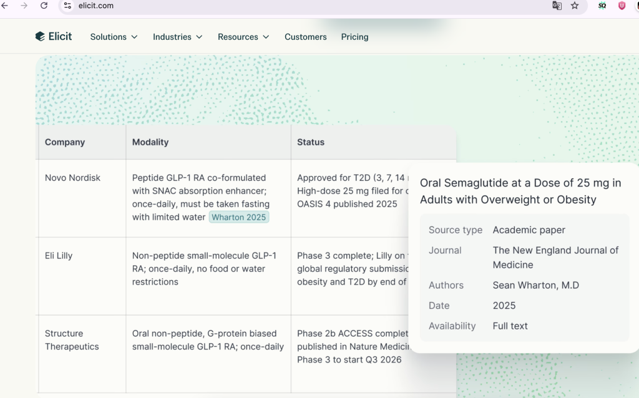Open the red shield extension icon
The image size is (639, 398).
622,6
